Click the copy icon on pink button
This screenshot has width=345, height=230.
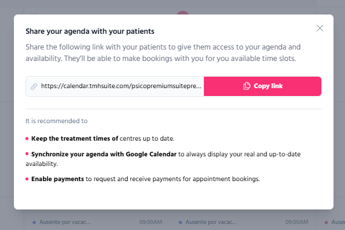(247, 86)
